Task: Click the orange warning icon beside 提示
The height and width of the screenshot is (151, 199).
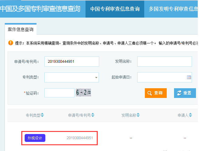Action: tap(11, 43)
